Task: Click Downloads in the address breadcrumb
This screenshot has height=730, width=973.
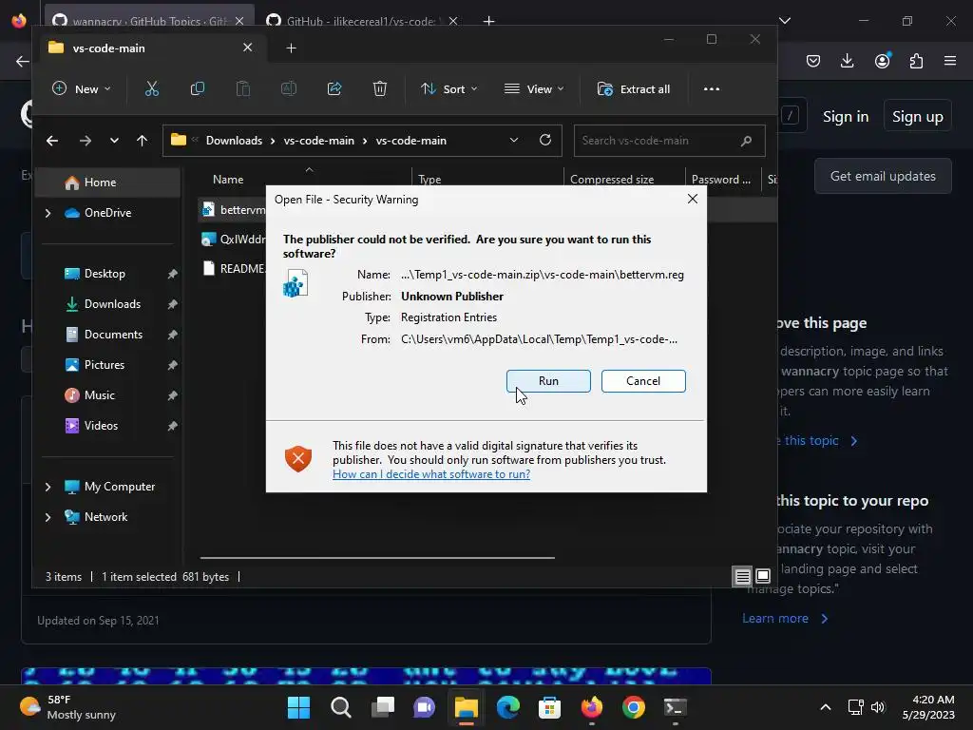Action: tap(234, 141)
